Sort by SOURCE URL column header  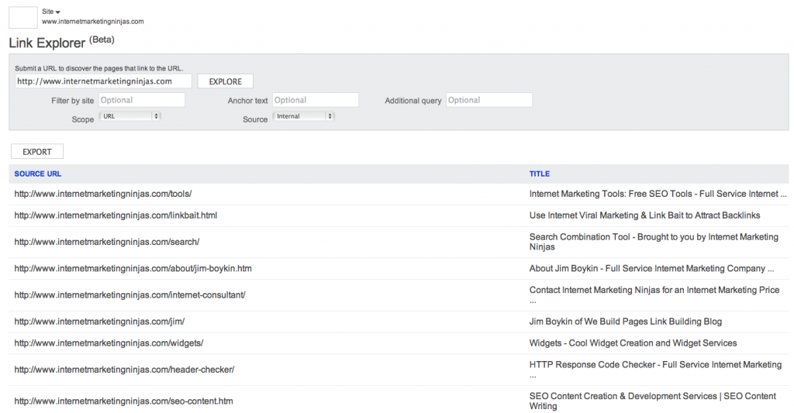(x=37, y=174)
